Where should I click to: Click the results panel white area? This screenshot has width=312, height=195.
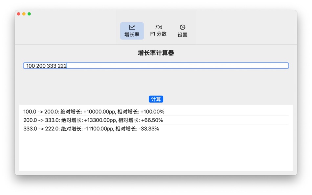[156, 151]
